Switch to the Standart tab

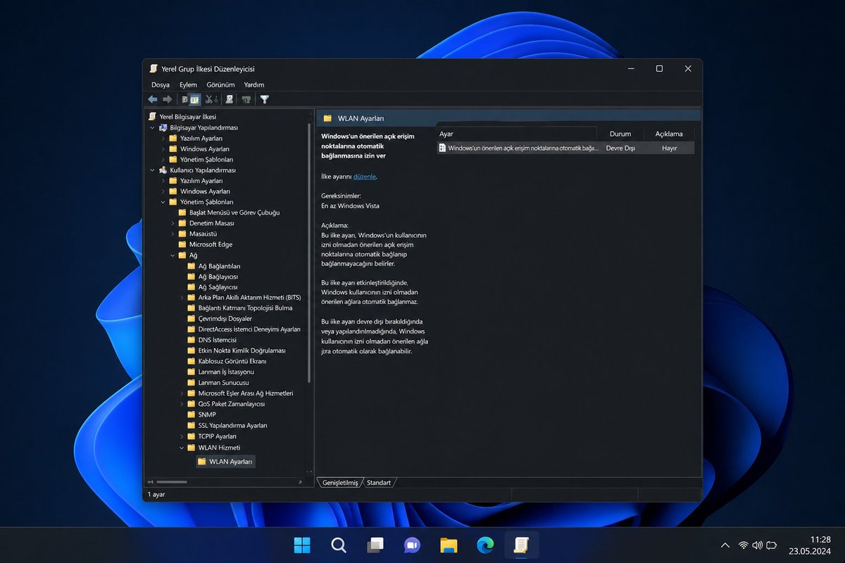point(379,483)
